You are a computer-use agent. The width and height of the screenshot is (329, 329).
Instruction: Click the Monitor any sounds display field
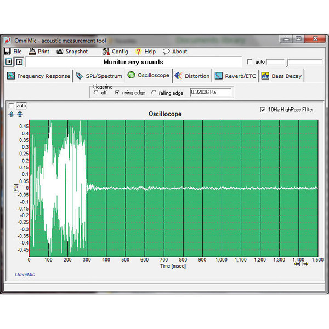coord(133,62)
